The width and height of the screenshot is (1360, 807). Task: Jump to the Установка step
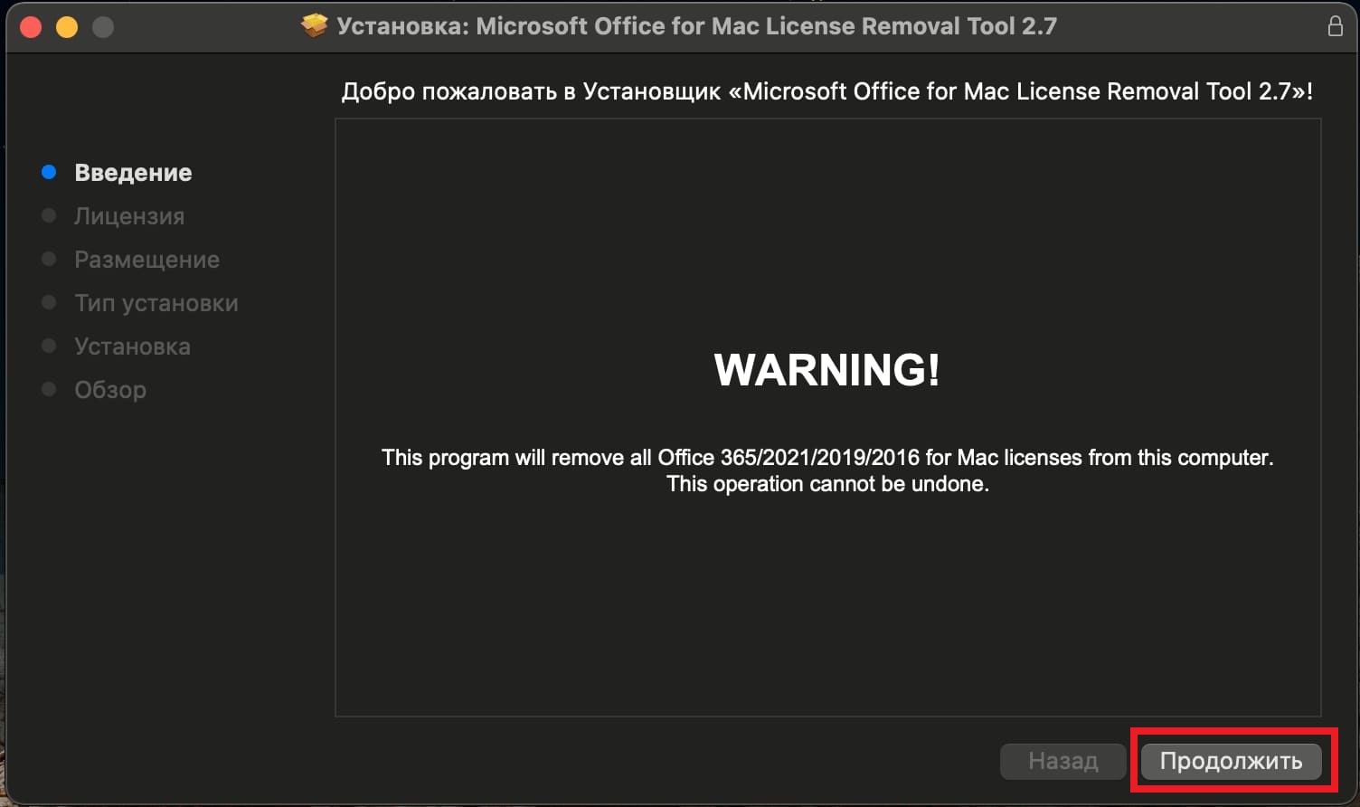132,347
